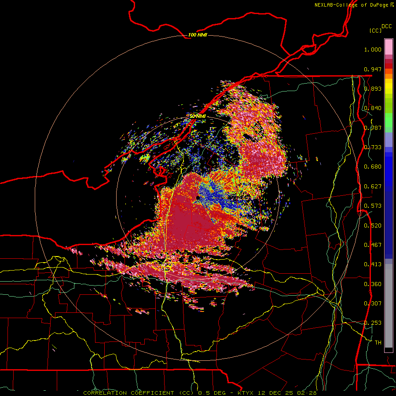Click the 0.680 legend value
Viewport: 396px width, 396px height.
373,167
